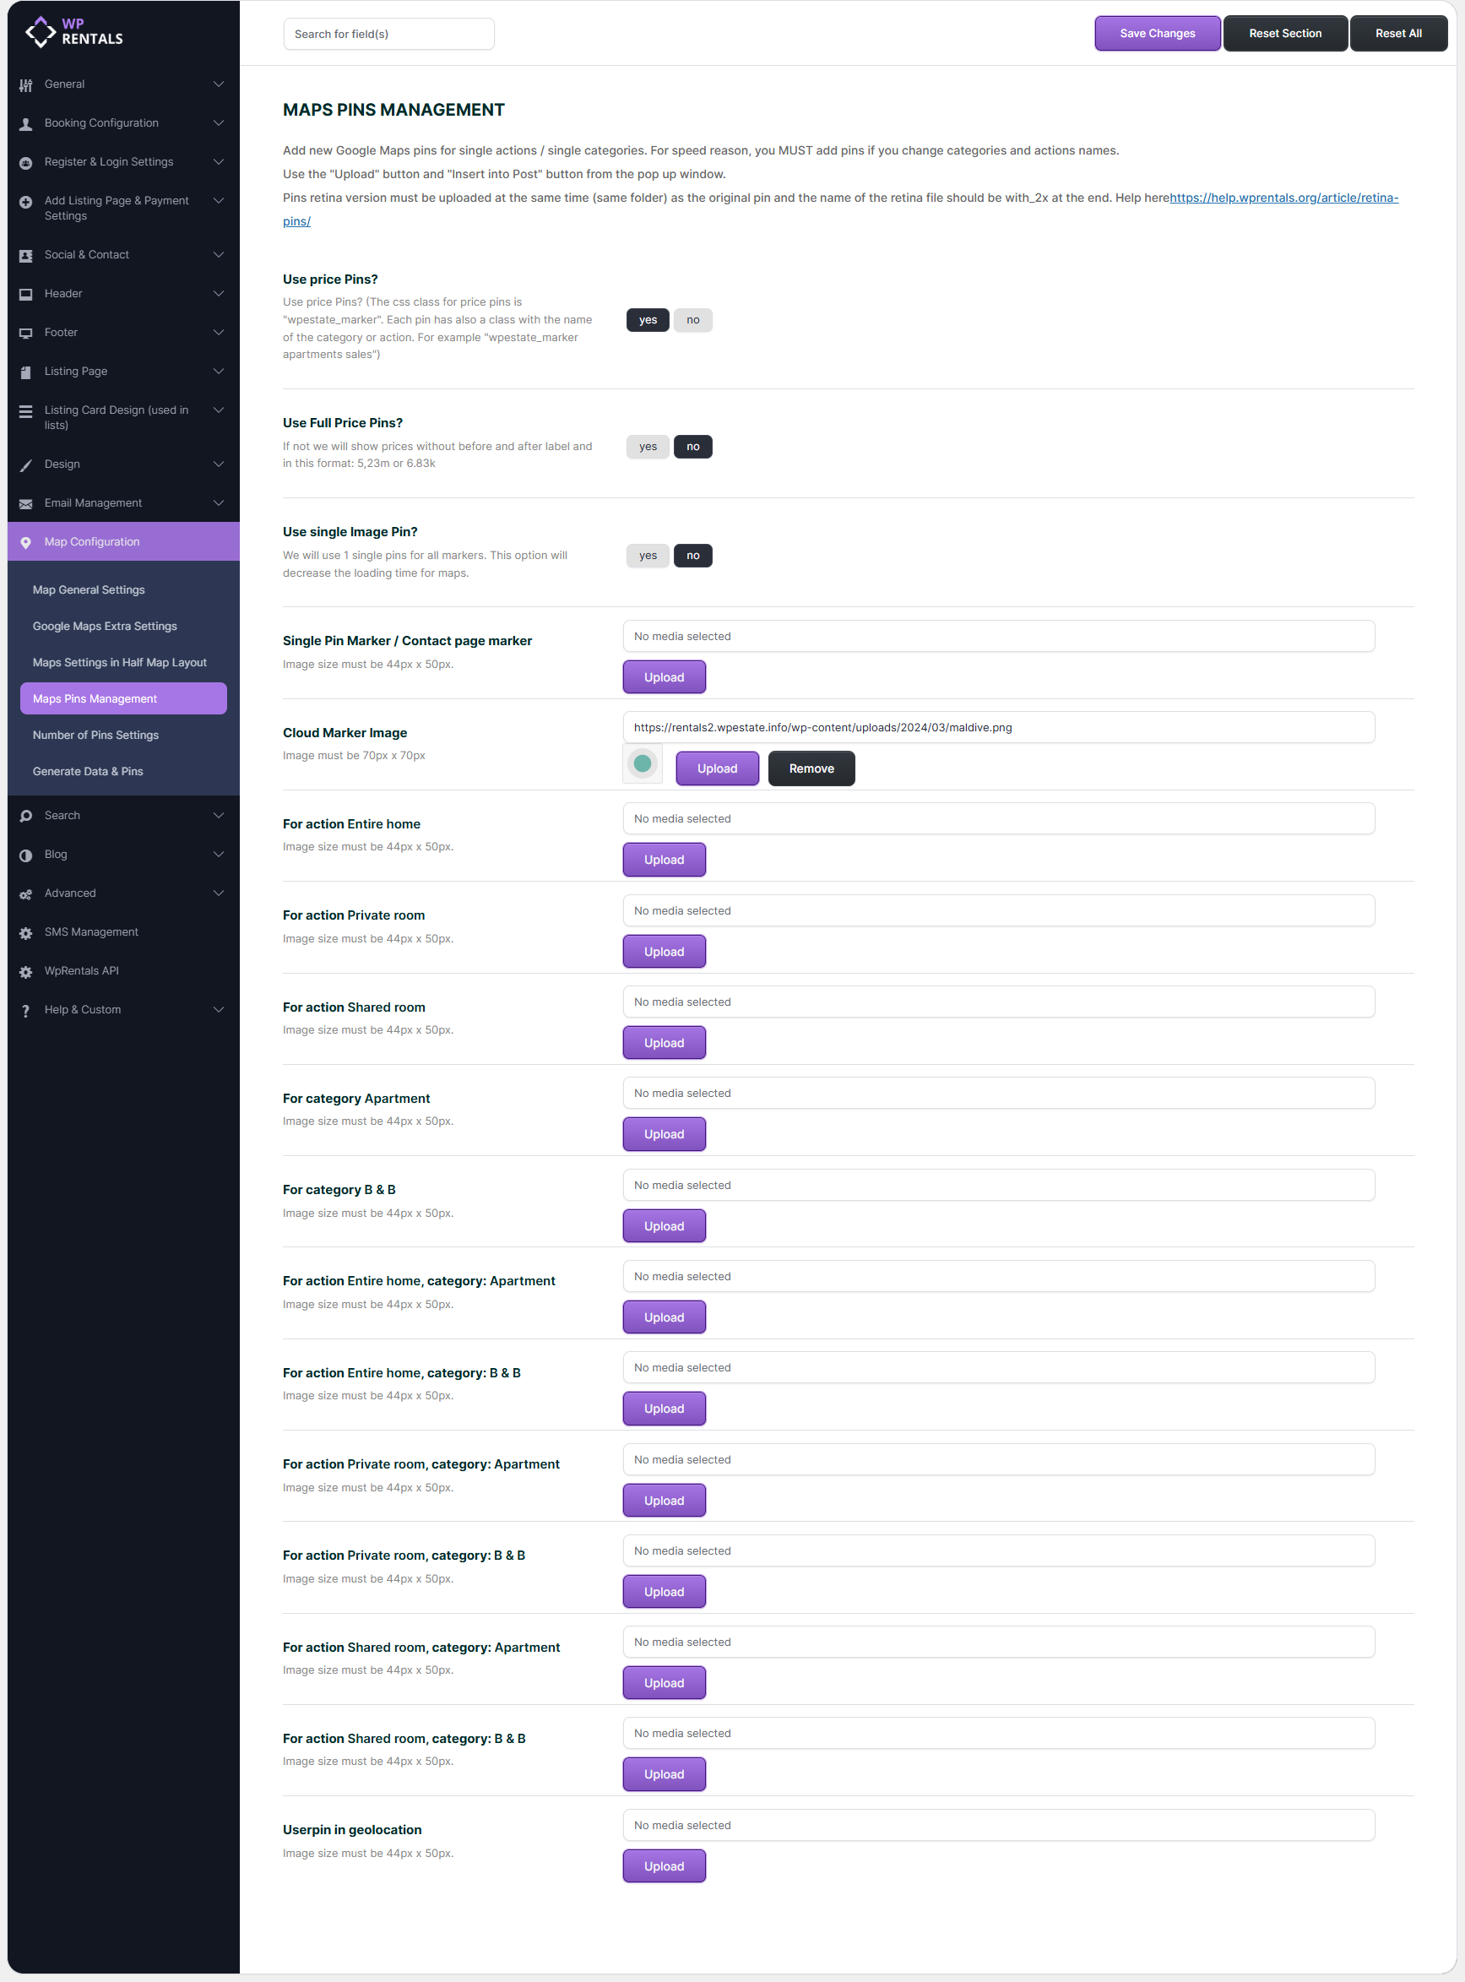1465x1982 pixels.
Task: Click the WP Rentals logo icon
Action: 41,32
